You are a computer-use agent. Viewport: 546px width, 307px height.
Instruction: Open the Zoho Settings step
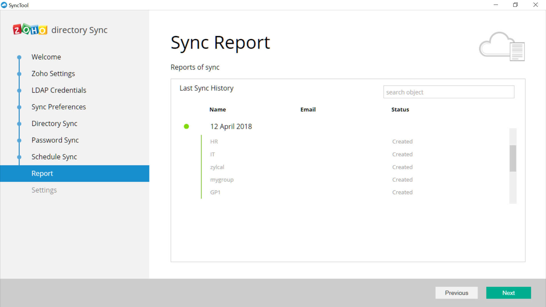click(53, 74)
